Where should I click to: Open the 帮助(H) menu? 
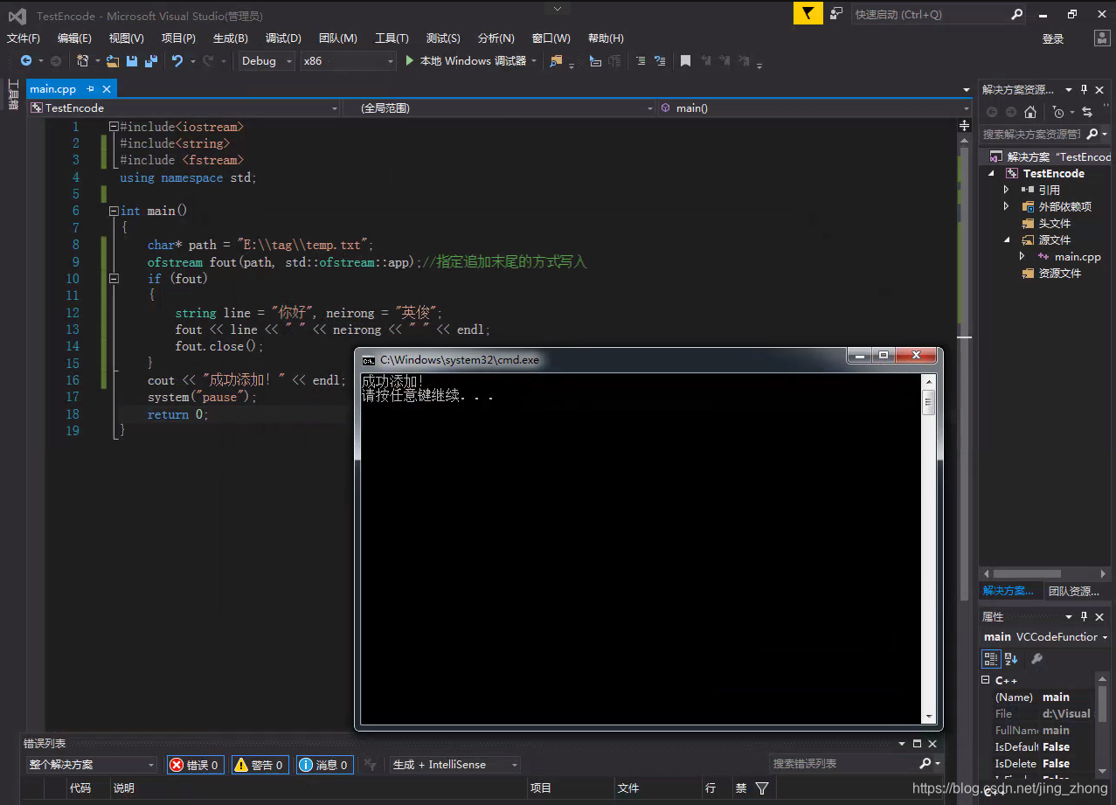click(x=606, y=38)
